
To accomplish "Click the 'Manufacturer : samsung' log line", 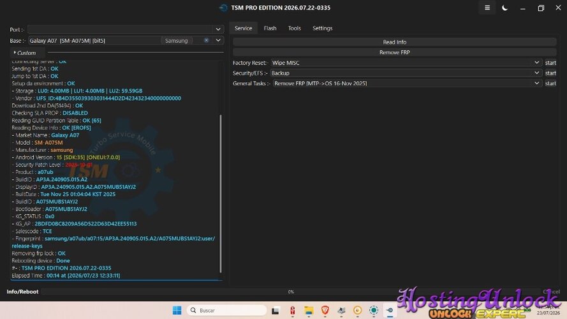I will coord(42,150).
